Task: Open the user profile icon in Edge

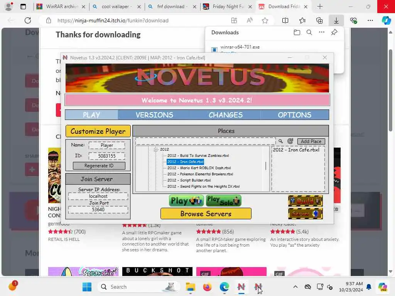Action: (x=9, y=7)
